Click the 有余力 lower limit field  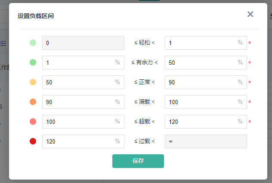coord(78,63)
